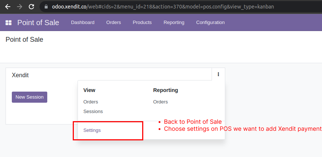Click the Point of Sale breadcrumb heading

(24, 39)
